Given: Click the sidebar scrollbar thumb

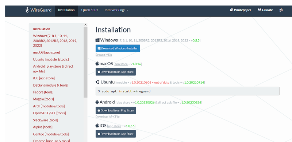Looking at the screenshot, I should coord(85,62).
